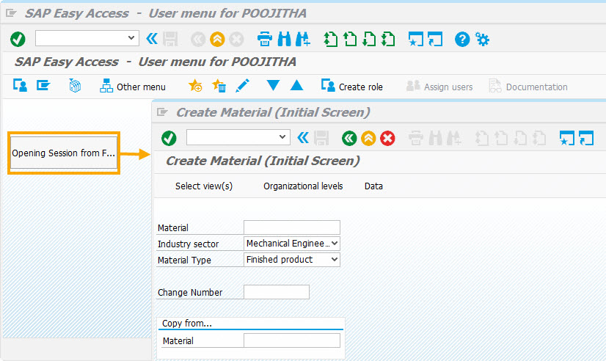Image resolution: width=606 pixels, height=361 pixels.
Task: Collapse command field chevron in Create Material toolbar
Action: (303, 138)
